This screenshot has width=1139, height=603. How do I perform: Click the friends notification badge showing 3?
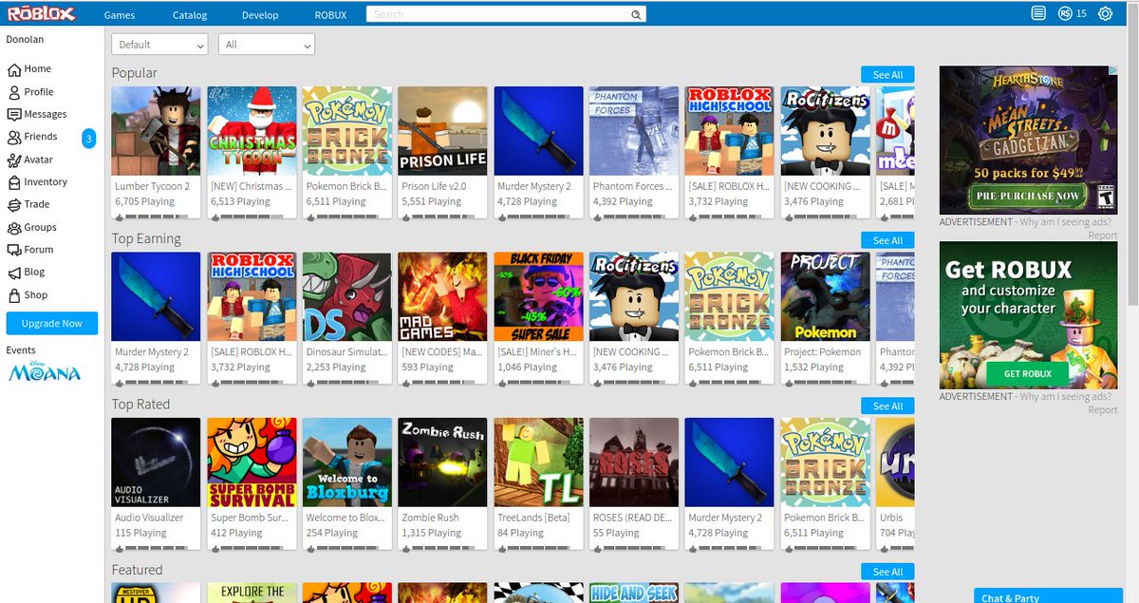point(88,139)
